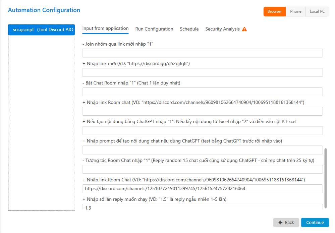This screenshot has width=335, height=233.
Task: Click the reply count field showing 1,3
Action: (x=202, y=207)
